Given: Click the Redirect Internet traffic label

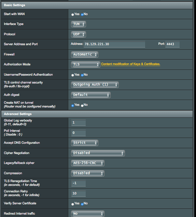Looking at the screenshot, I should [x=19, y=214].
